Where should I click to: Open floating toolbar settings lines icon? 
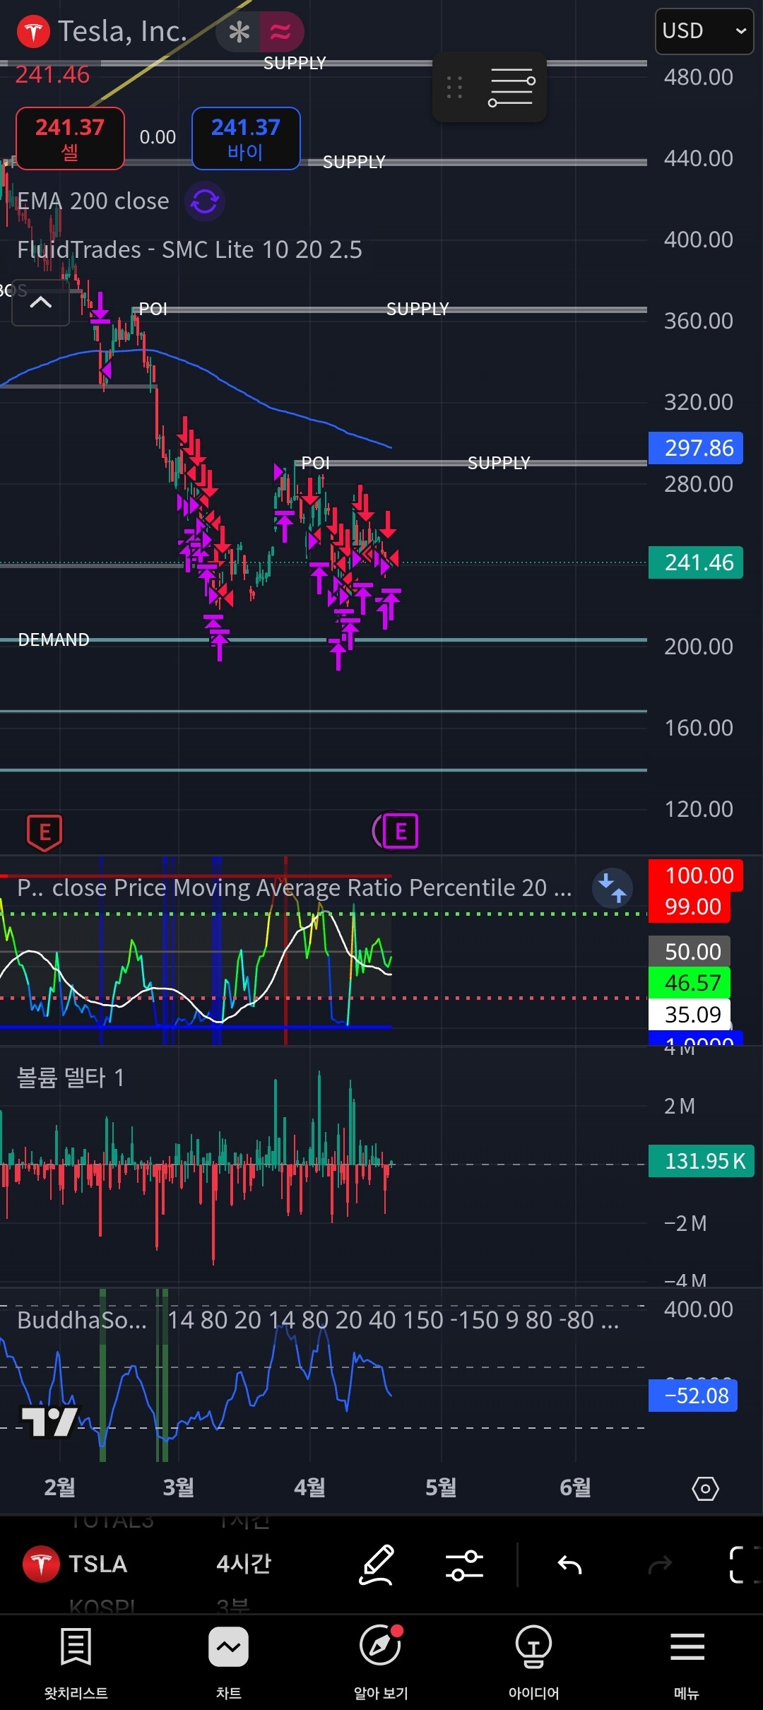click(x=511, y=87)
